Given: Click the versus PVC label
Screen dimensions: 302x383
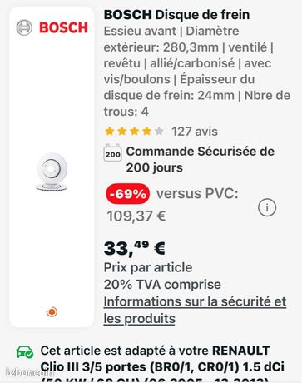Looking at the screenshot, I should (197, 194).
